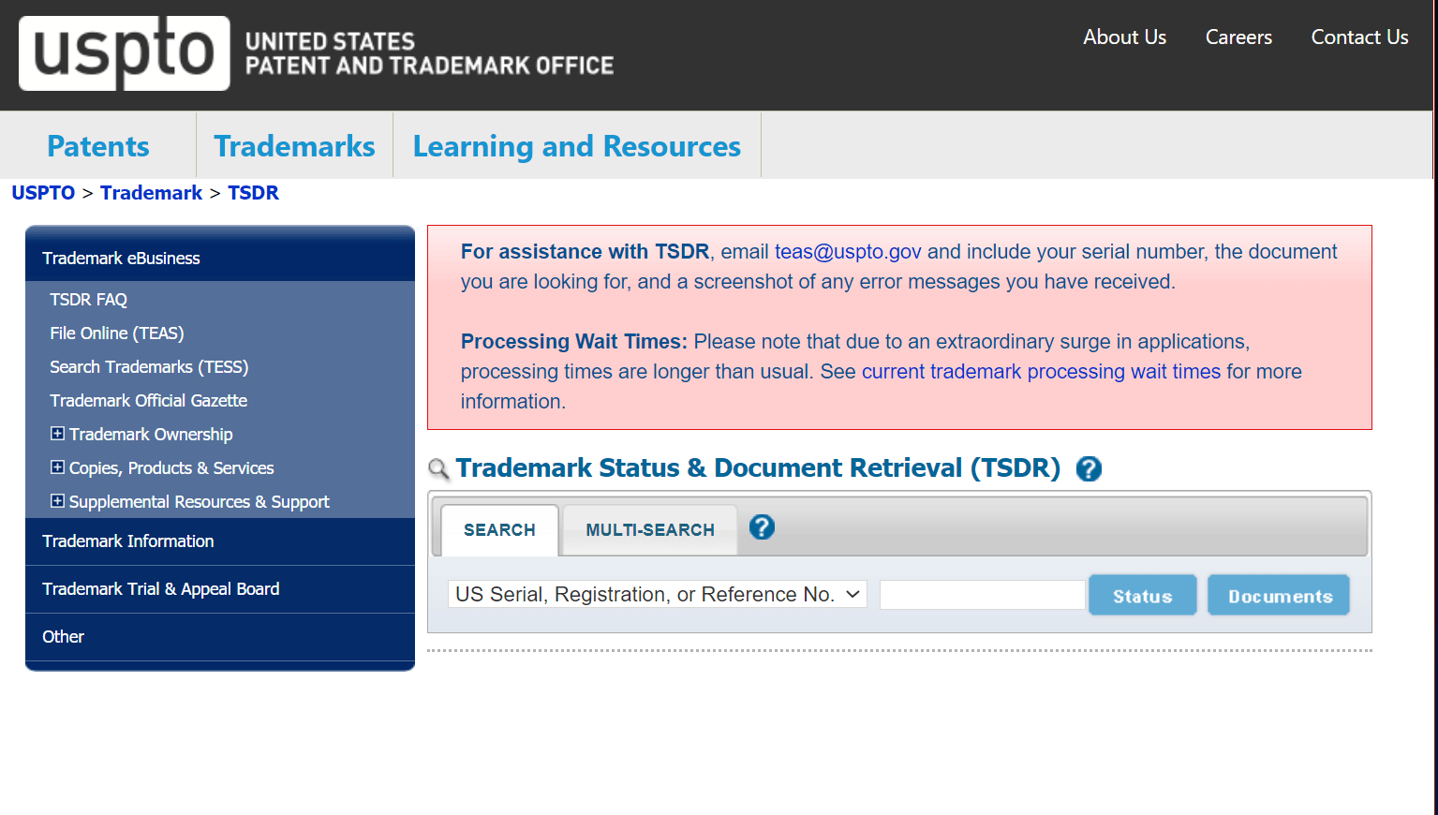
Task: Open the Copies, Products & Services sidebar link
Action: point(171,468)
